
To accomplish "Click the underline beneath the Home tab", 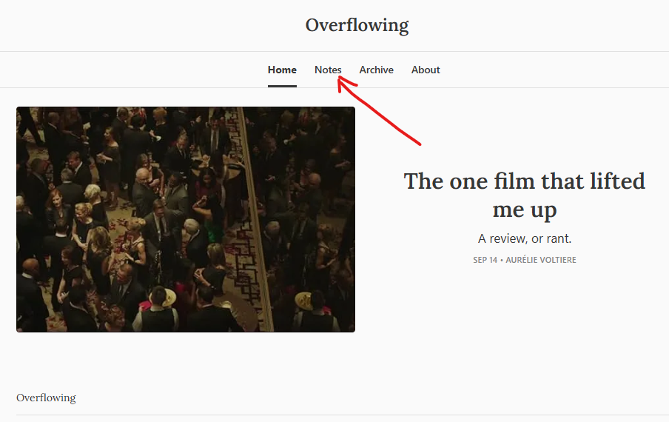I will click(282, 86).
